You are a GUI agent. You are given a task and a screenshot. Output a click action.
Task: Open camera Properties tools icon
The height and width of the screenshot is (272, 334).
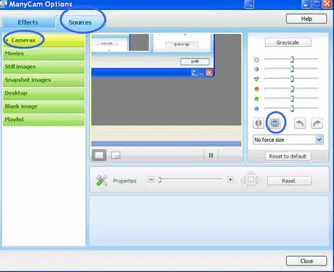click(102, 181)
